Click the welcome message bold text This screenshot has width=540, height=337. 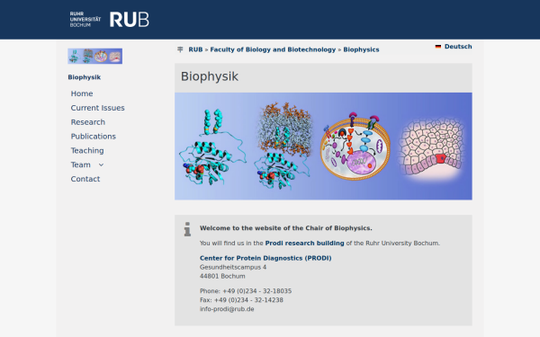[286, 228]
